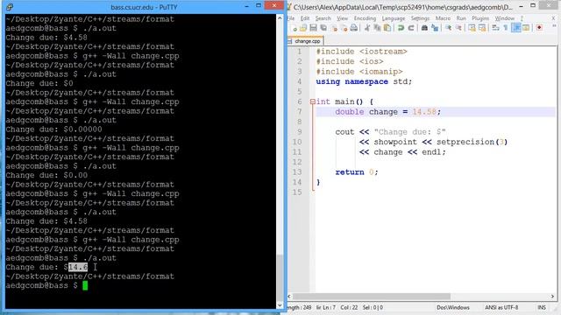Toggle Show All Characters pilcrow icon
The height and width of the screenshot is (315, 561).
(506, 28)
